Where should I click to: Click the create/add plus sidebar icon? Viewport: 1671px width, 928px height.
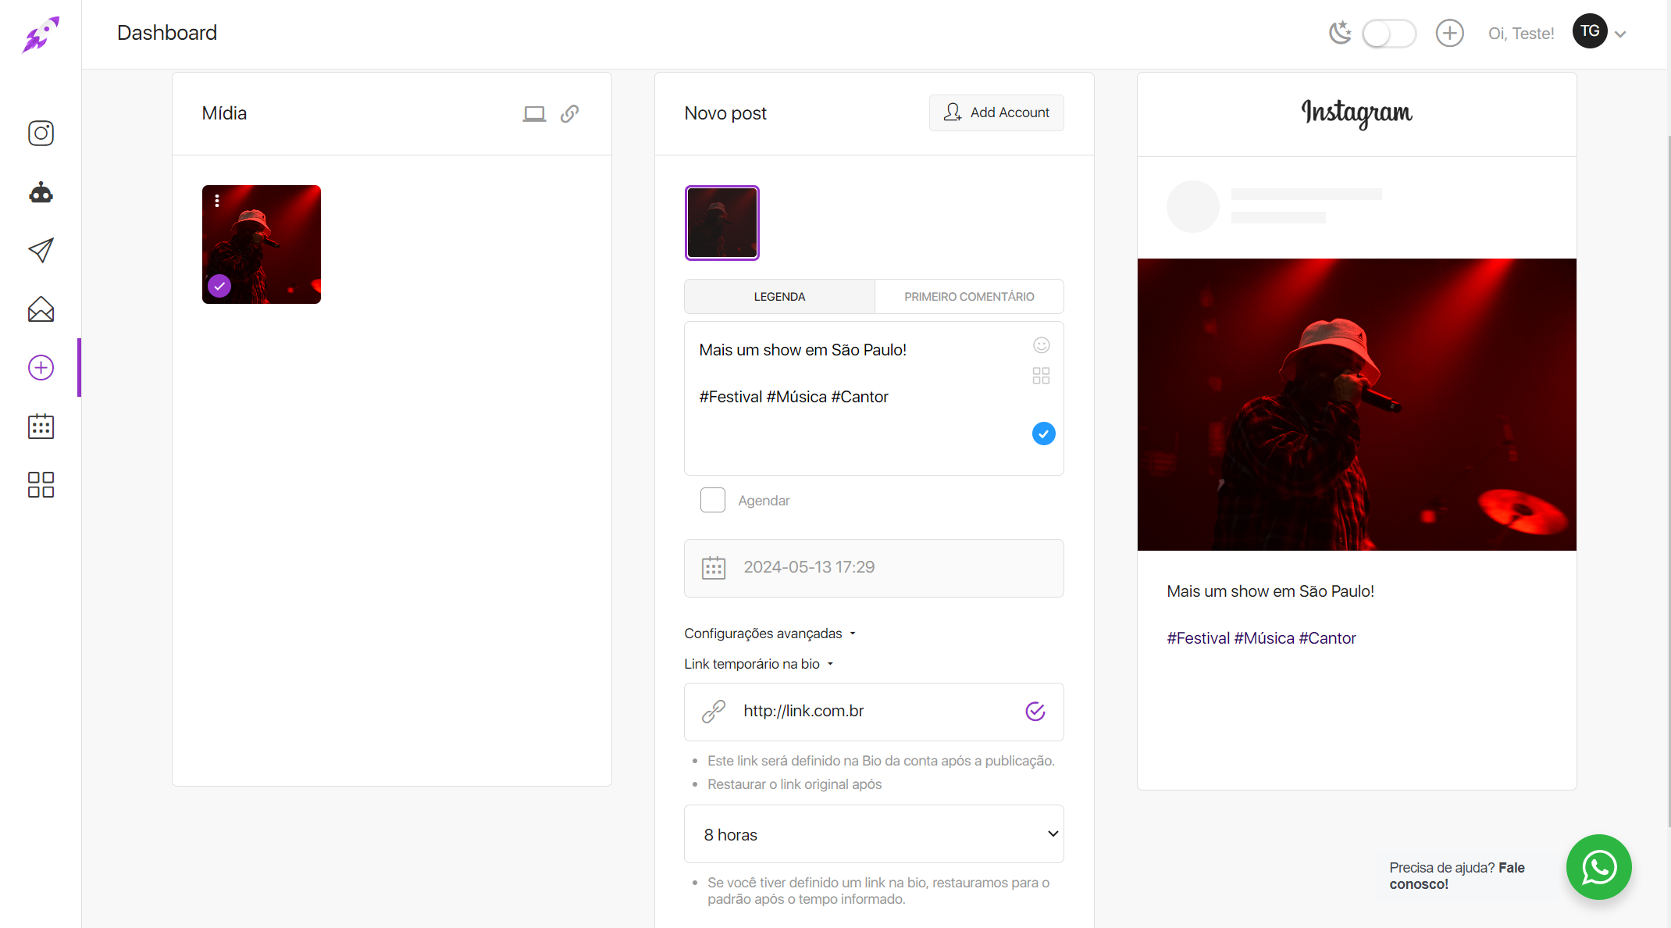pyautogui.click(x=40, y=367)
